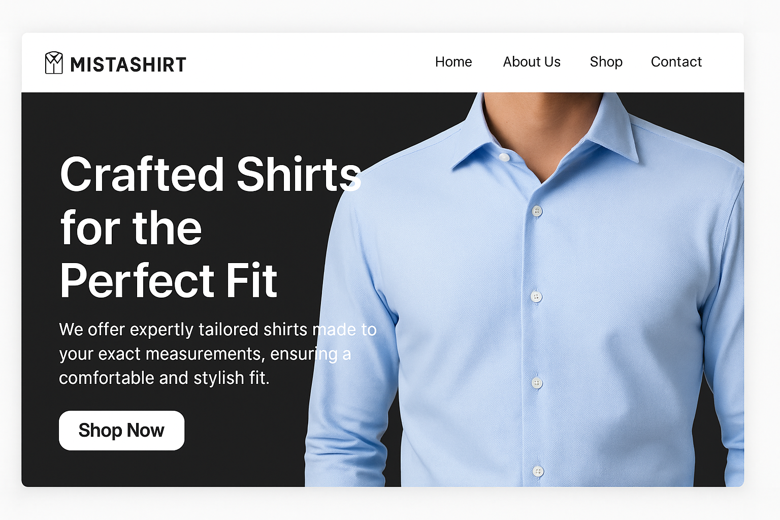Click the third placket button on shirt
Viewport: 780px width, 520px height.
537,383
